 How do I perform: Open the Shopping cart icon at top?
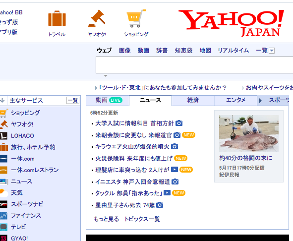pyautogui.click(x=136, y=18)
